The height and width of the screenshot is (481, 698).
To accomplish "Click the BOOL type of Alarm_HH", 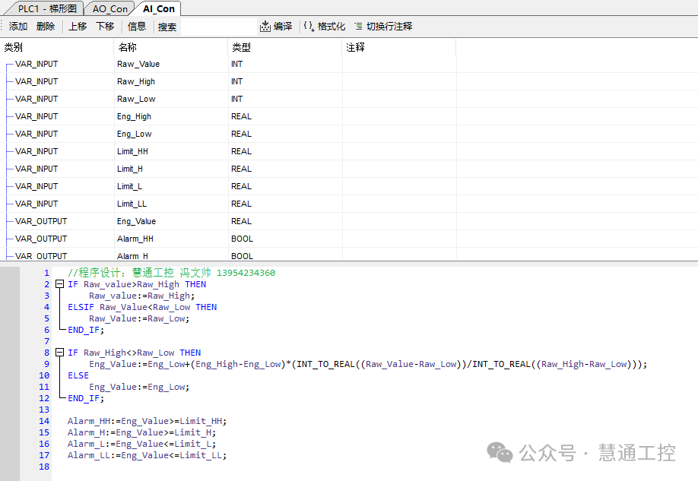I will click(242, 239).
